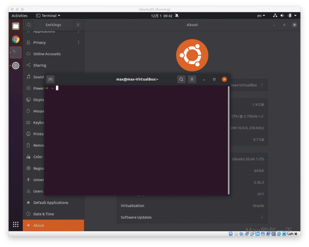Click the terminal search icon

click(181, 79)
